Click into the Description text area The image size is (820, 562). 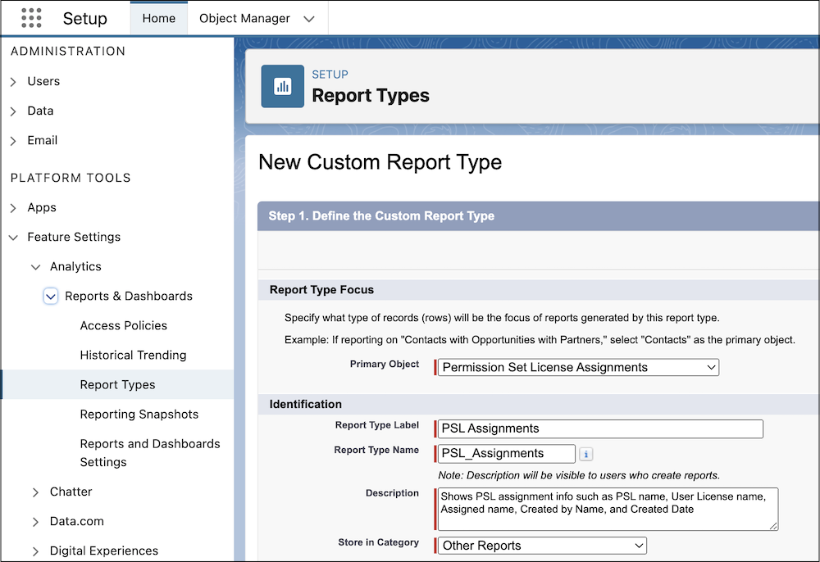tap(608, 509)
